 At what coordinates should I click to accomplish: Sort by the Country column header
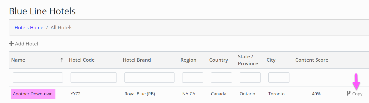tap(219, 60)
